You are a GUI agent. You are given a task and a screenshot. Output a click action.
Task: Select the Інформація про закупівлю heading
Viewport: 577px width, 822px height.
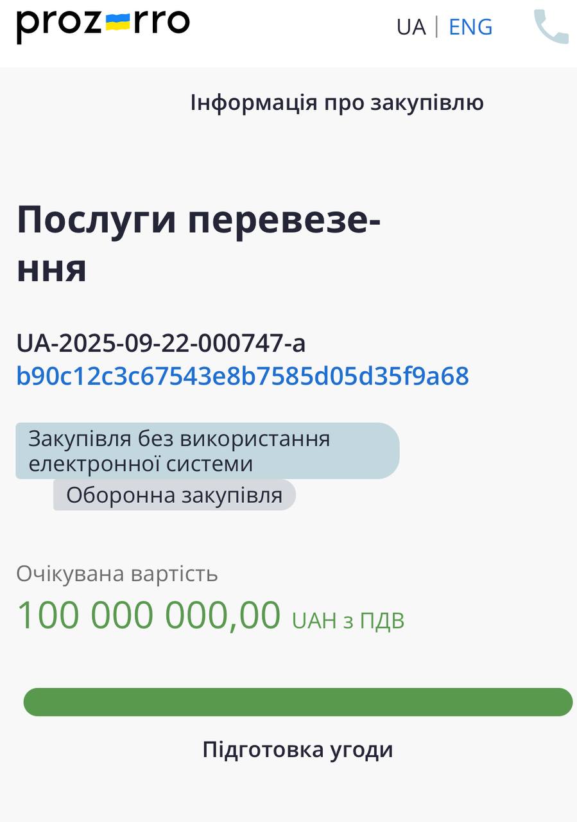click(337, 103)
